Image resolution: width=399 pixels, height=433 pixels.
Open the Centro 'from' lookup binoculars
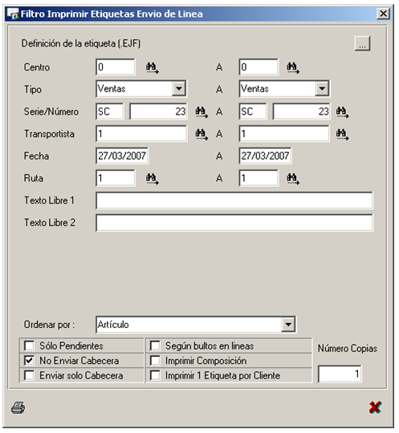[152, 67]
